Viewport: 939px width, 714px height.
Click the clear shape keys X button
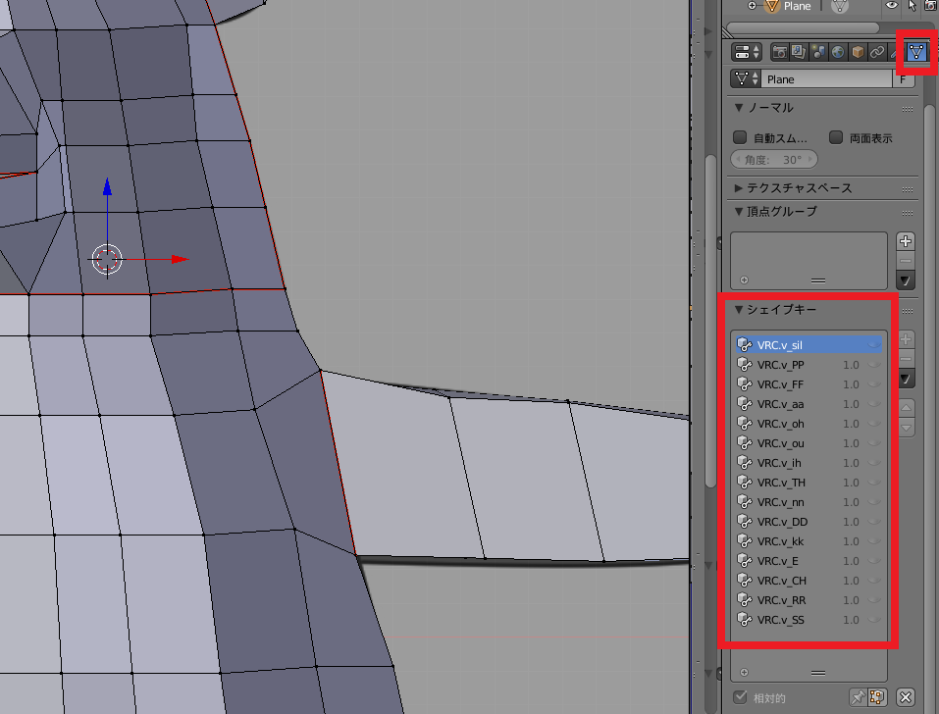coord(906,697)
